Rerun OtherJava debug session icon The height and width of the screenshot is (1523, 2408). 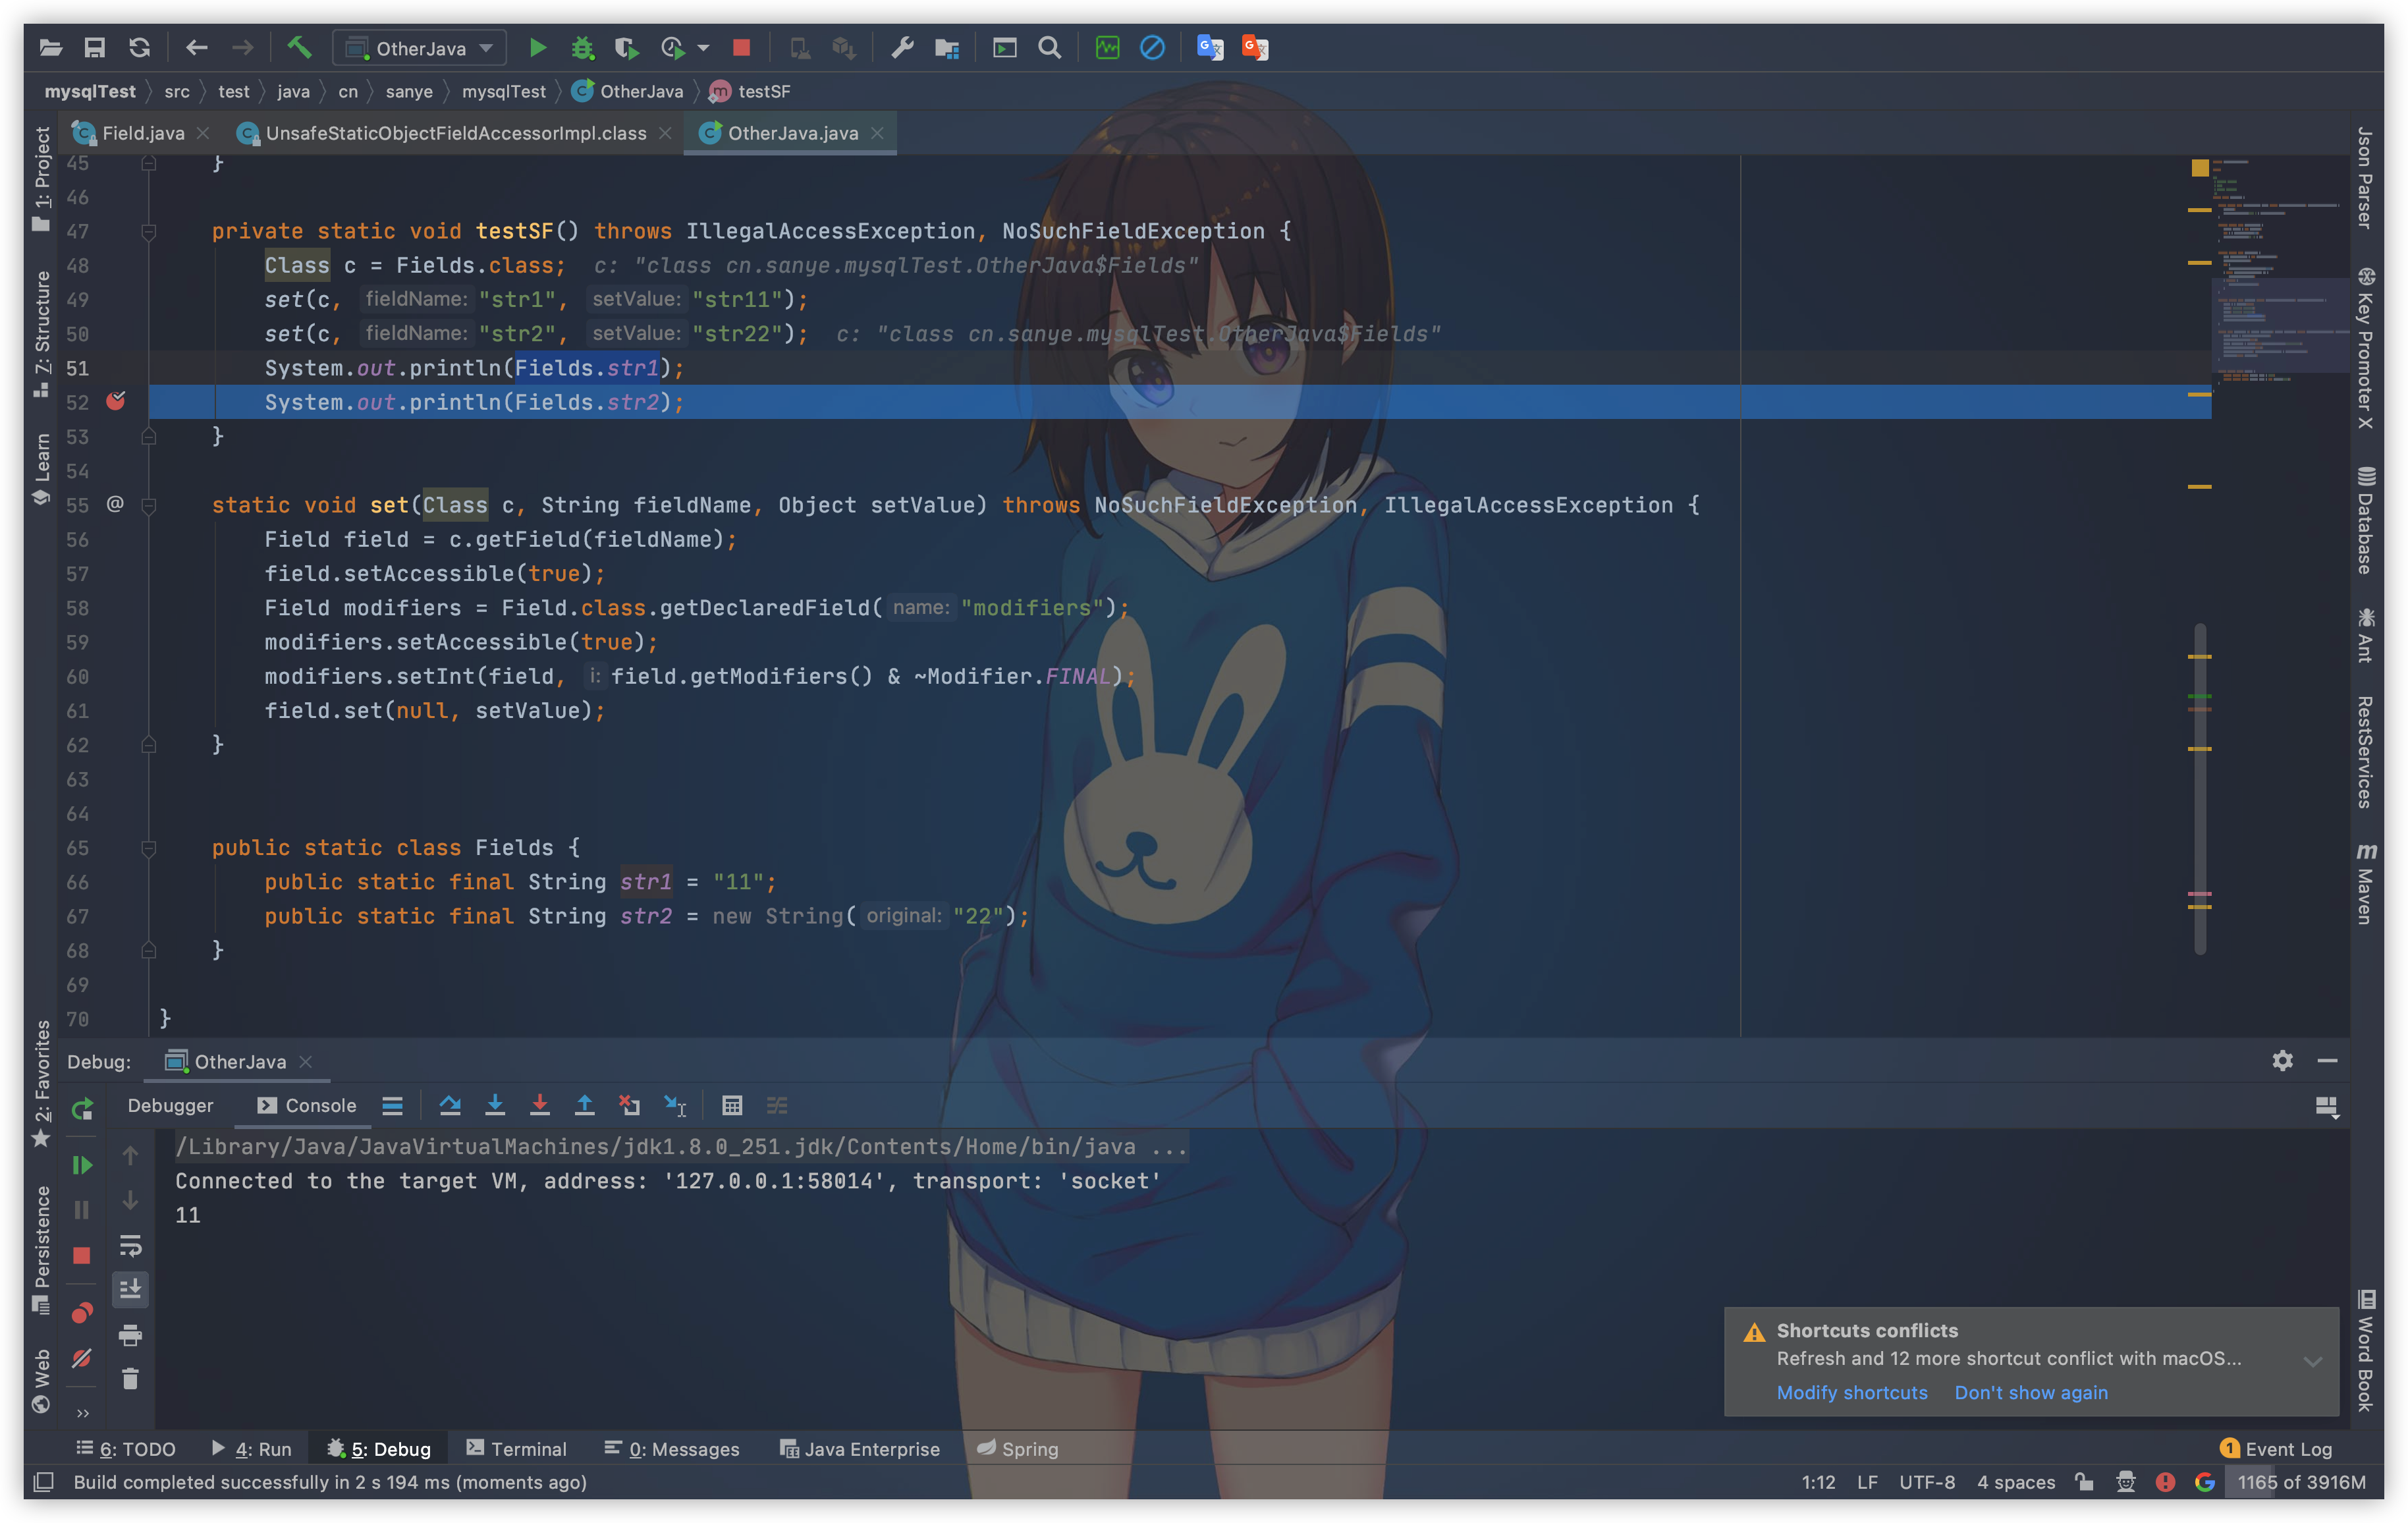coord(82,1108)
